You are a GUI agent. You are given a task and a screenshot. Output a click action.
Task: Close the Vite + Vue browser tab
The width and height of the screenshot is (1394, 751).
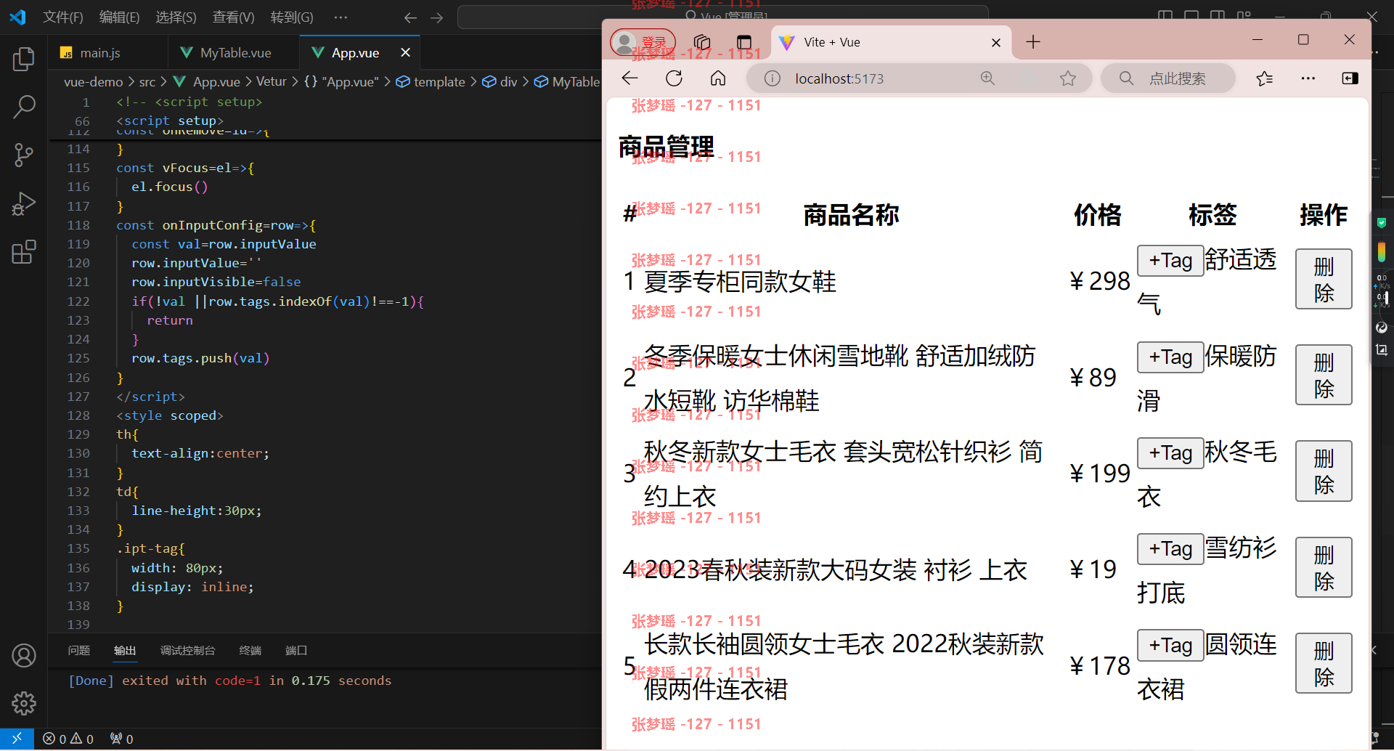pyautogui.click(x=996, y=43)
